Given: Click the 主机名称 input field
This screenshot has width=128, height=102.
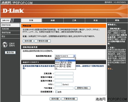Looking at the screenshot, I should (x=64, y=73).
